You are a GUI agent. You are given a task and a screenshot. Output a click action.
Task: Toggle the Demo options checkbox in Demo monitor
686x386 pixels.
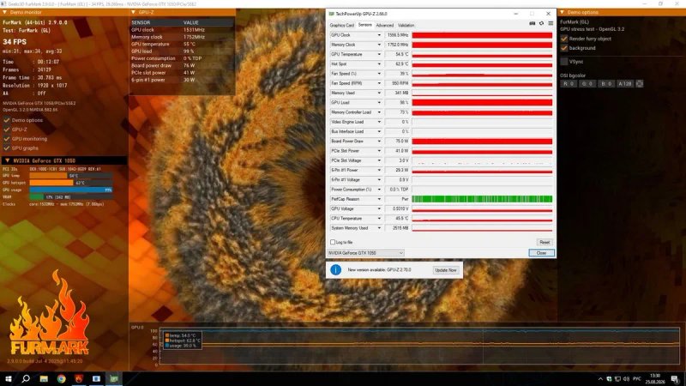[x=7, y=120]
